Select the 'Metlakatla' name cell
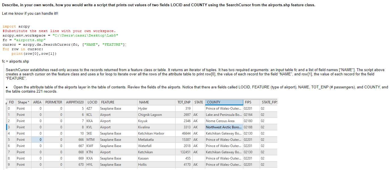Image resolution: width=389 pixels, height=170 pixels. (157, 140)
